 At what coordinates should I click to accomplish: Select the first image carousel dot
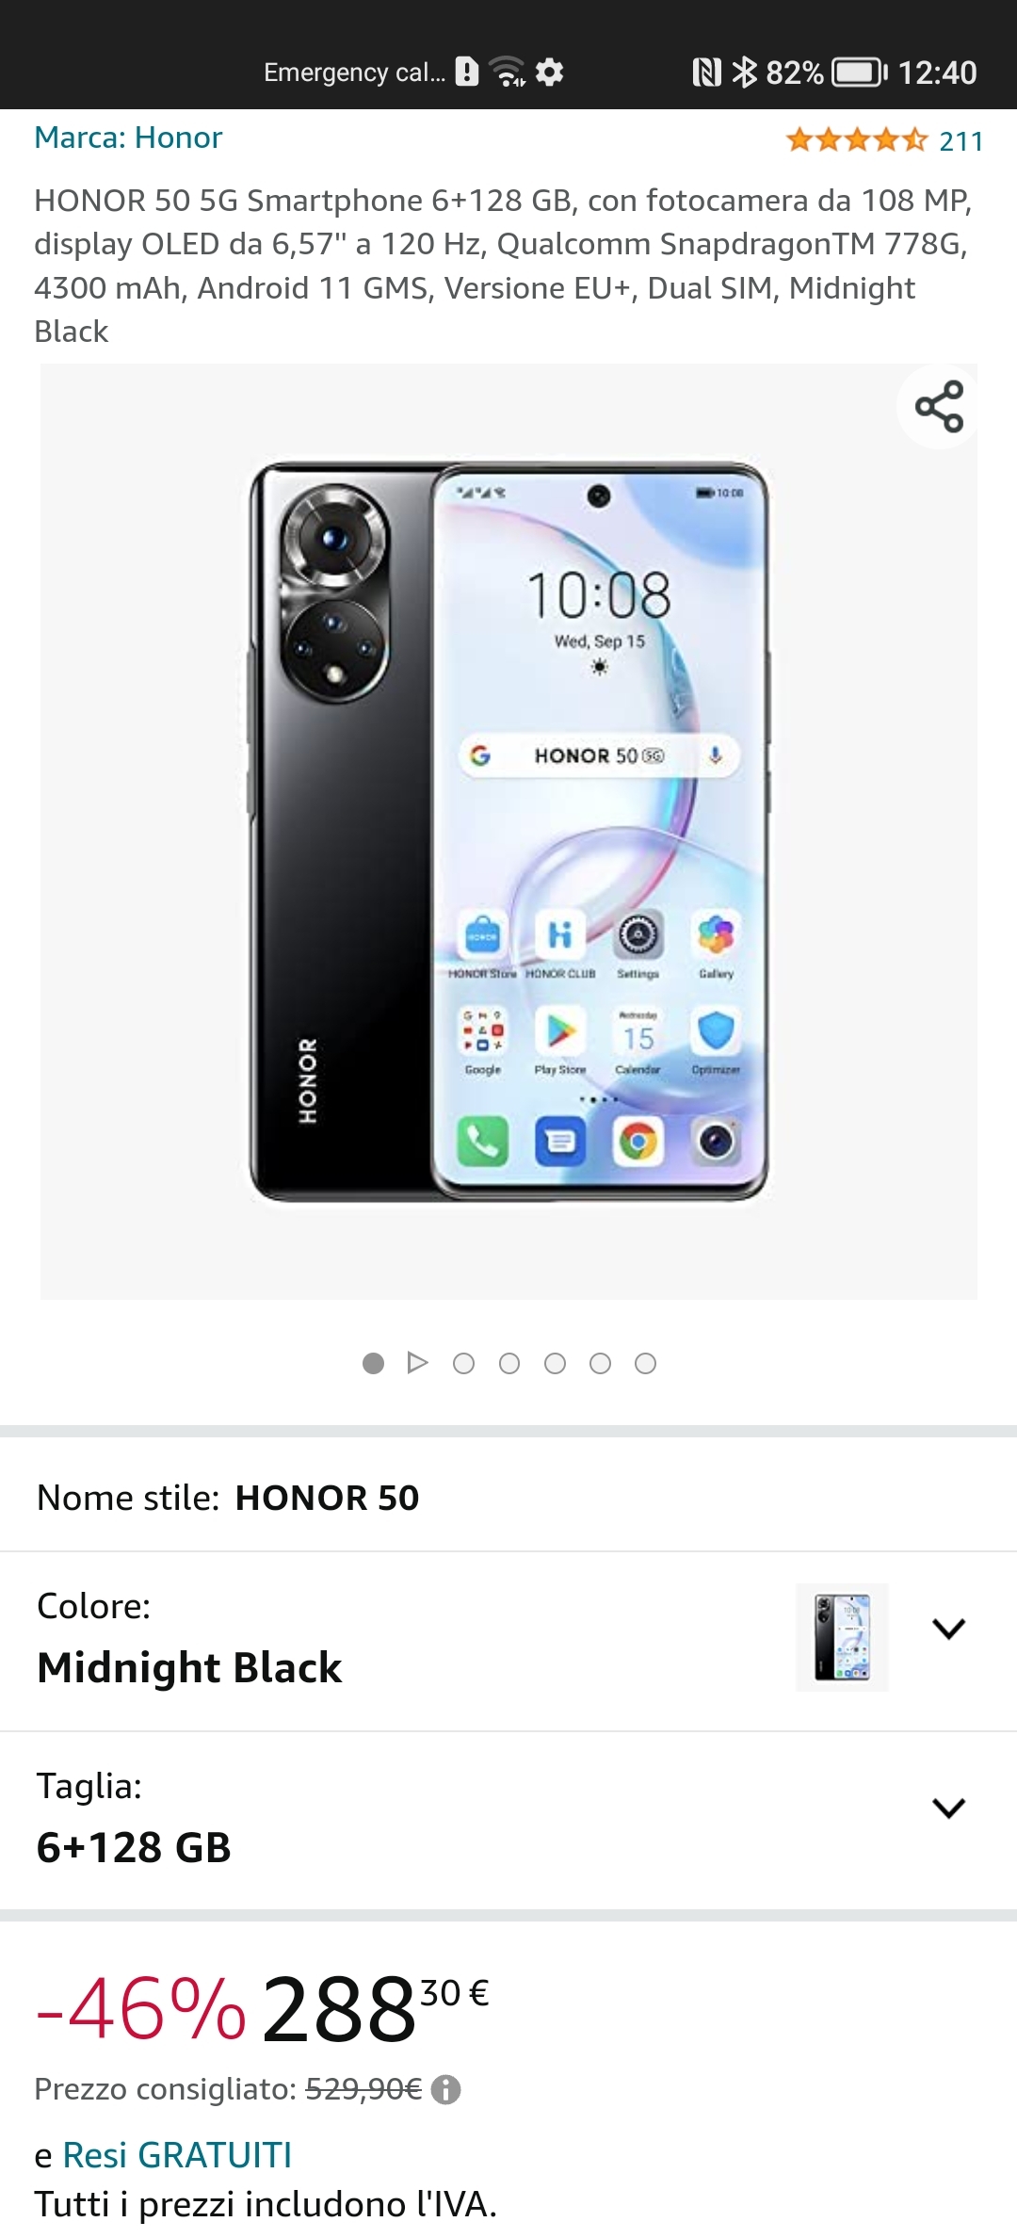(x=373, y=1363)
